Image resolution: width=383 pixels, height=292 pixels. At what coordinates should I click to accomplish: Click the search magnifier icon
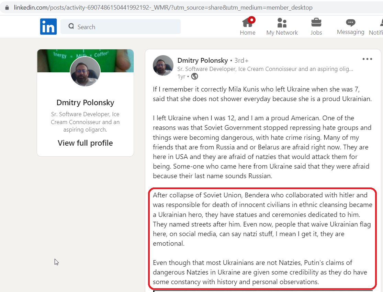coord(71,26)
